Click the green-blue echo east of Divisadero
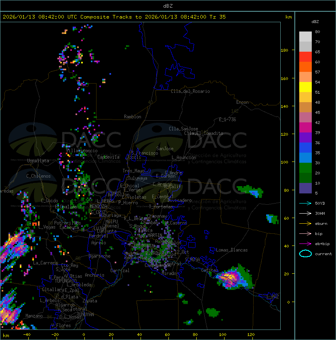Screen dimensions: 336x340 pyautogui.click(x=251, y=191)
